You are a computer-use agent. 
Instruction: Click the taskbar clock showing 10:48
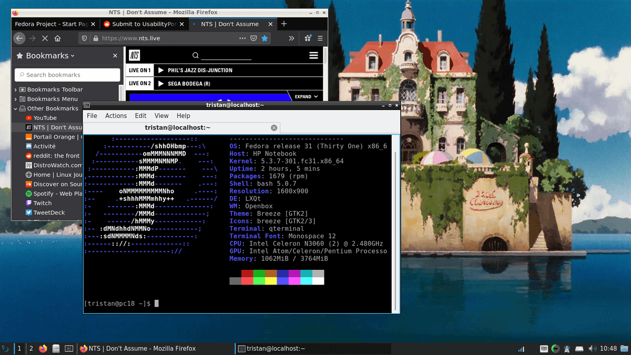pyautogui.click(x=608, y=349)
